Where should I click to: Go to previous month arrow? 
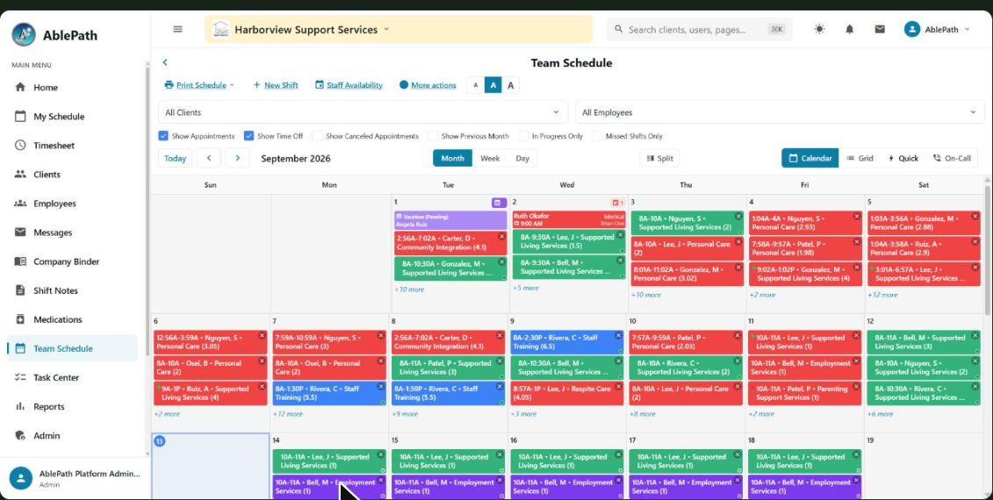click(x=209, y=158)
